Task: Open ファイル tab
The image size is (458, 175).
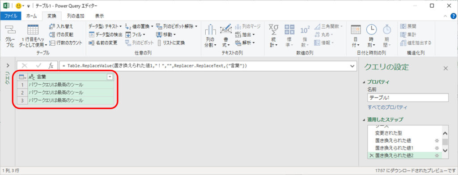Action: tap(11, 16)
